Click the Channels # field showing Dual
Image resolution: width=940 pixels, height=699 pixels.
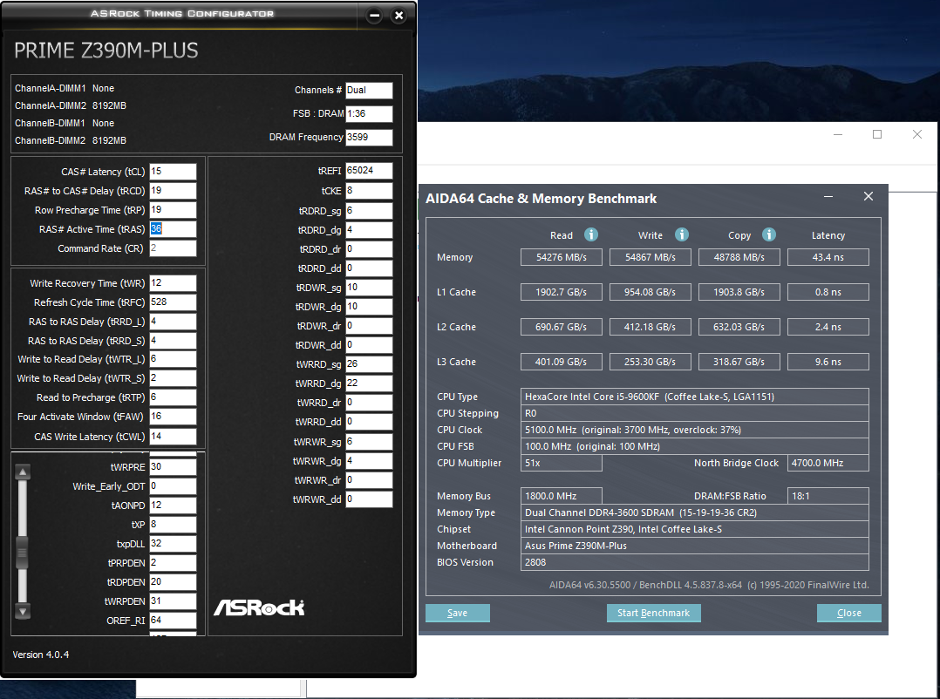click(x=369, y=90)
